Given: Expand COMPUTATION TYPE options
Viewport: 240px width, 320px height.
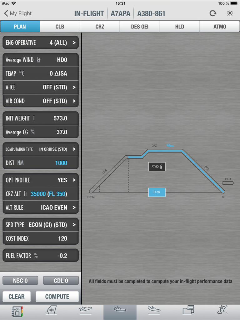Looking at the screenshot, I should pos(41,149).
